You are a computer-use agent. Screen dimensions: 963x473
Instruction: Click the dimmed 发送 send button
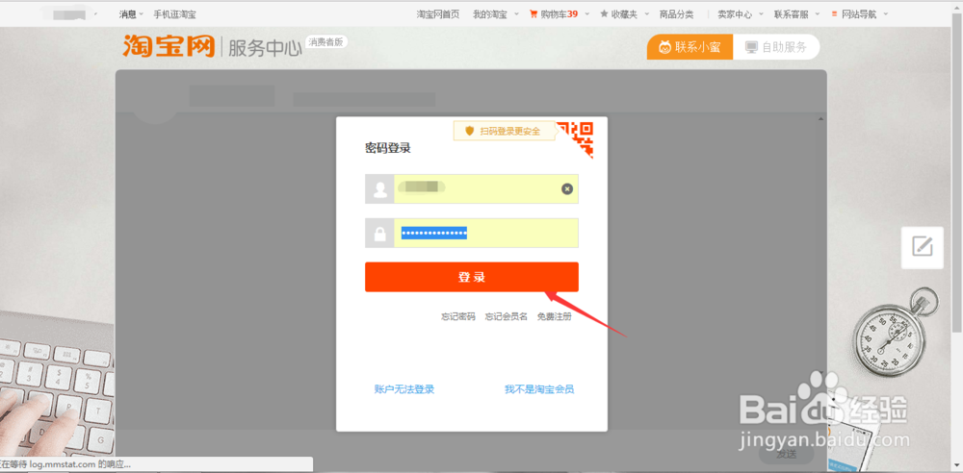[x=786, y=455]
